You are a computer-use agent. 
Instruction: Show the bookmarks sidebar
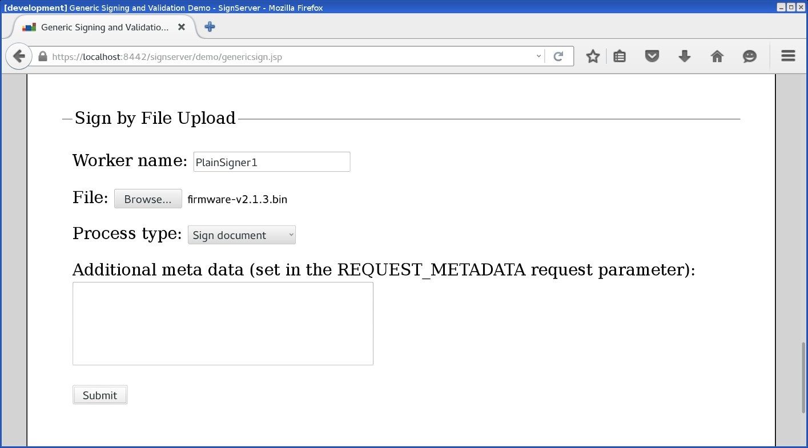(620, 56)
